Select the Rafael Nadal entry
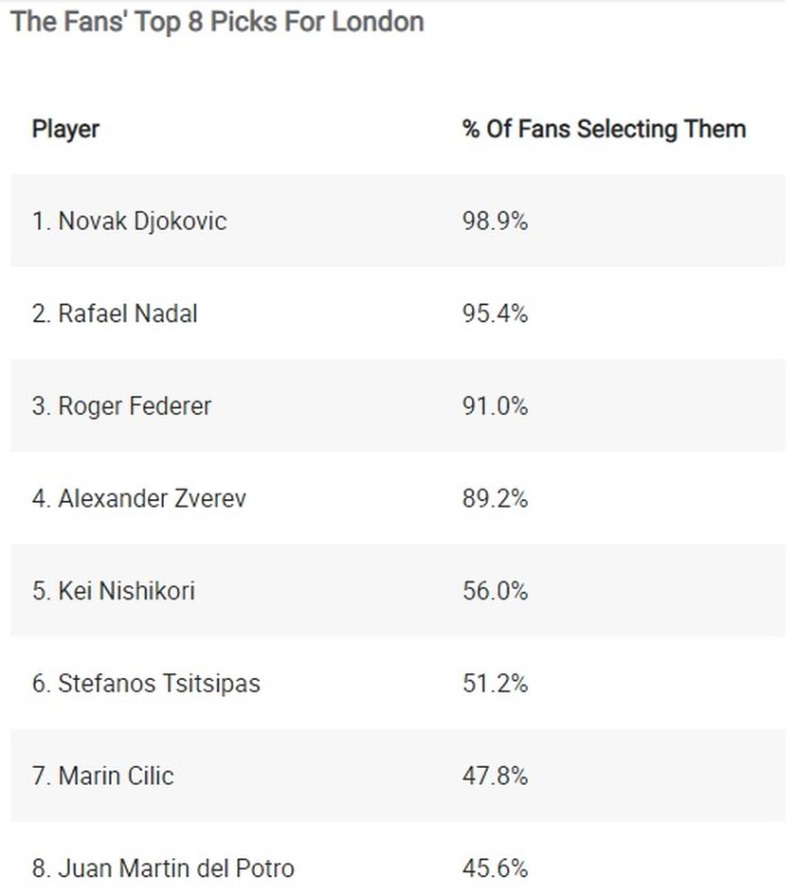This screenshot has height=894, width=796. [x=115, y=313]
